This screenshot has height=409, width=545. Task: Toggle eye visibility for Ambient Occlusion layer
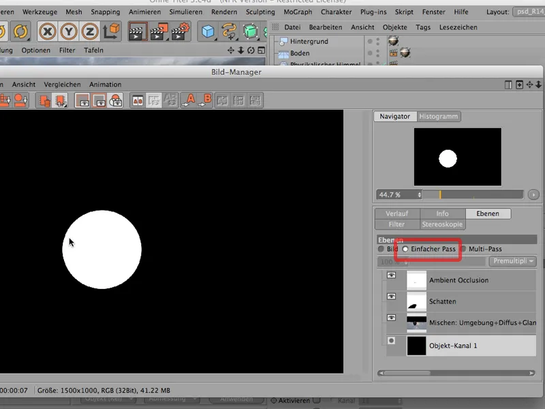[391, 275]
